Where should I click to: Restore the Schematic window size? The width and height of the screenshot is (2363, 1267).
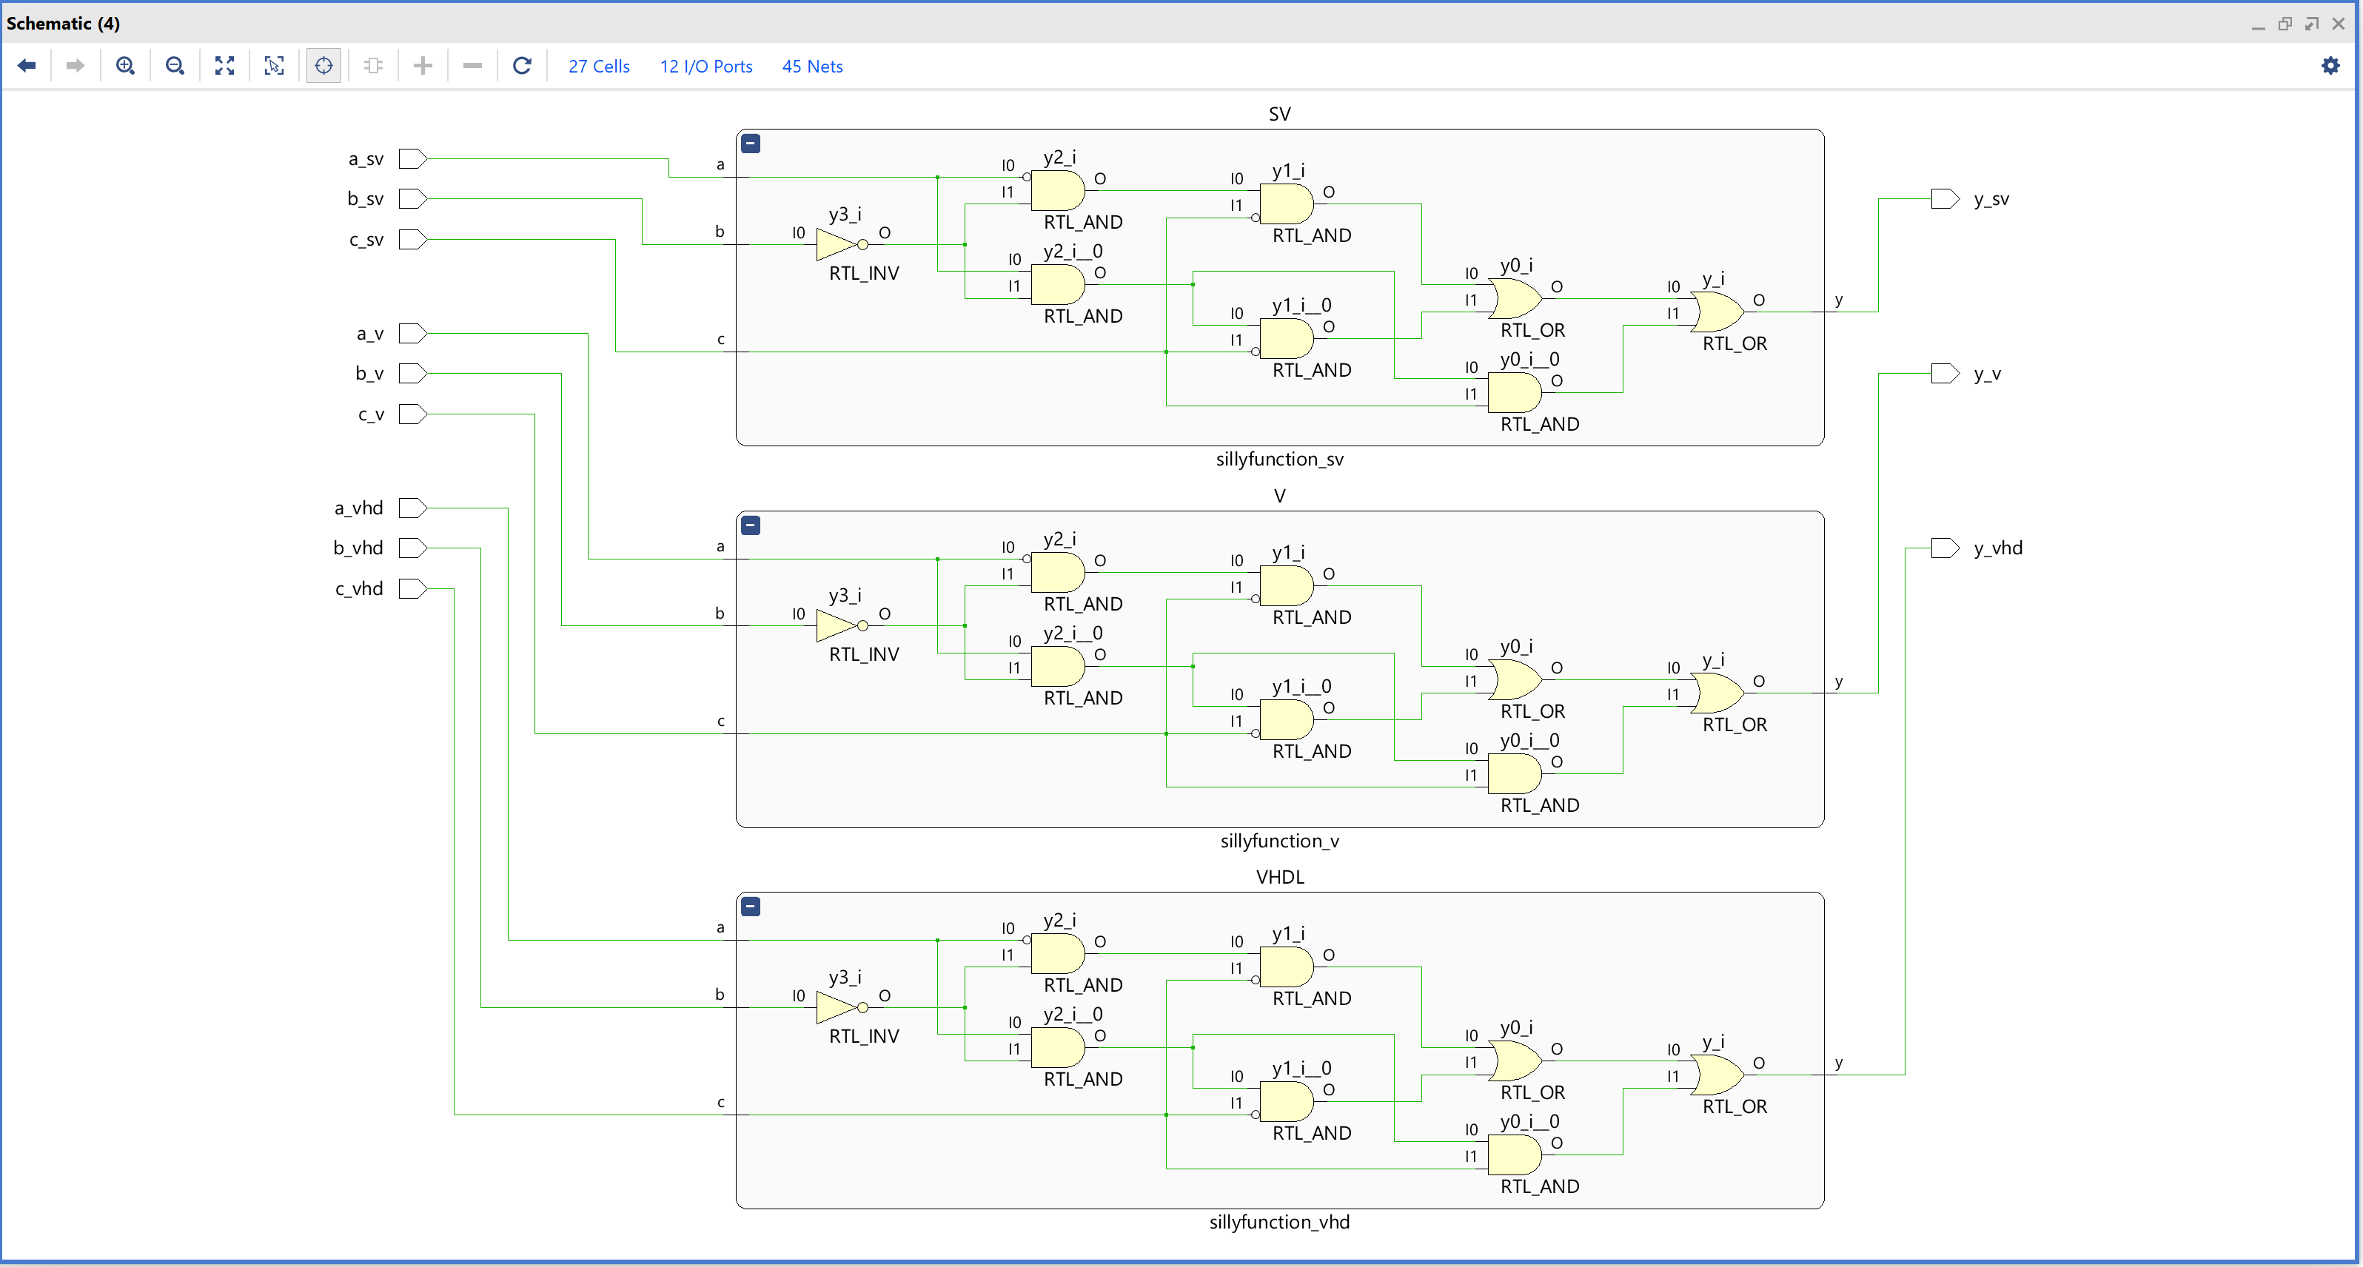2285,24
